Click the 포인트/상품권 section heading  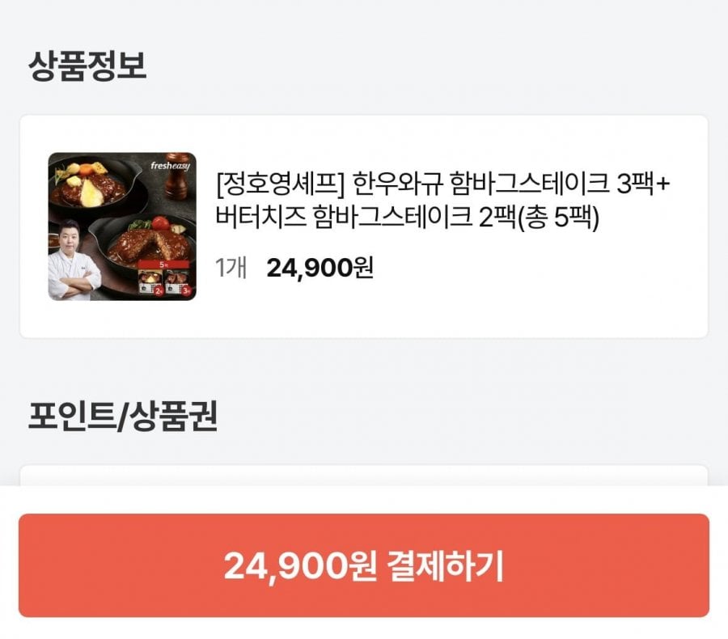click(123, 416)
